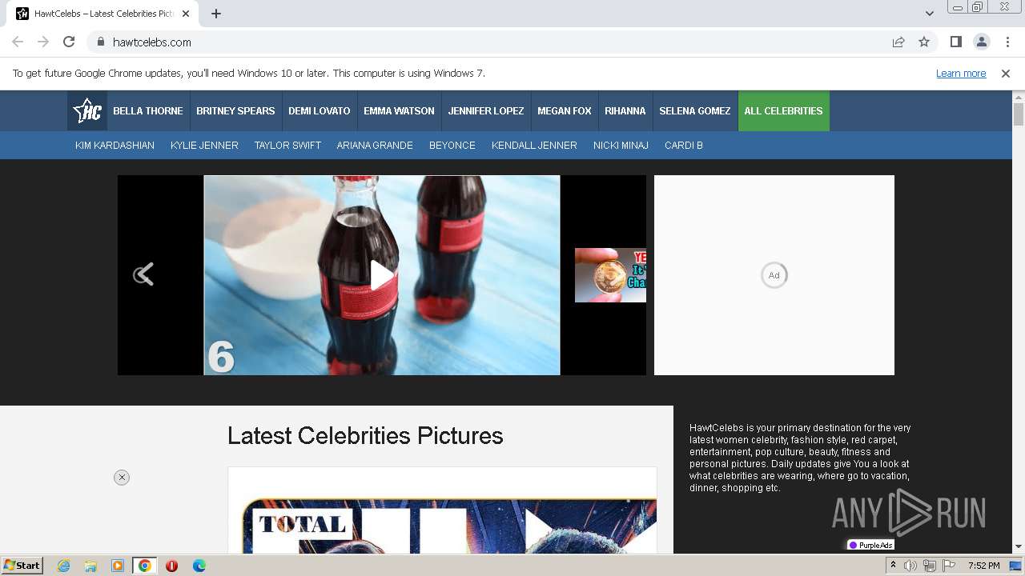Click the Chrome taskbar icon

click(x=144, y=566)
